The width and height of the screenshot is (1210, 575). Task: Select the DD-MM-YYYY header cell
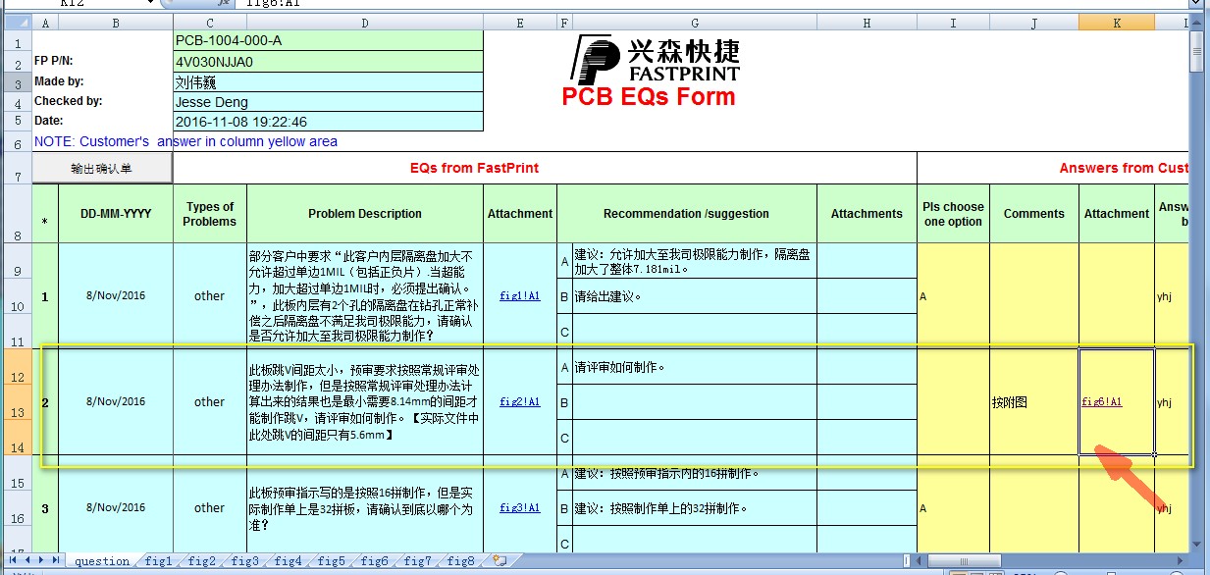pyautogui.click(x=116, y=214)
